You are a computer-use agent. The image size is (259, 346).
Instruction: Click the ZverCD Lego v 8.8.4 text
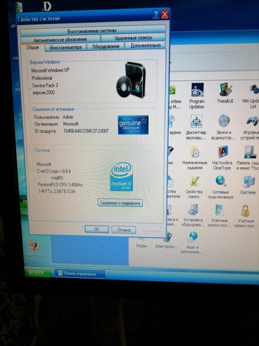(x=53, y=171)
